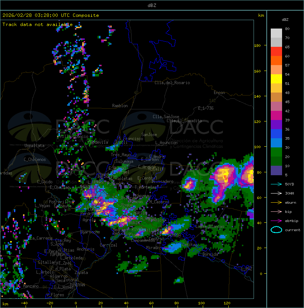Click the 'Agrelo' map label

pyautogui.click(x=89, y=220)
